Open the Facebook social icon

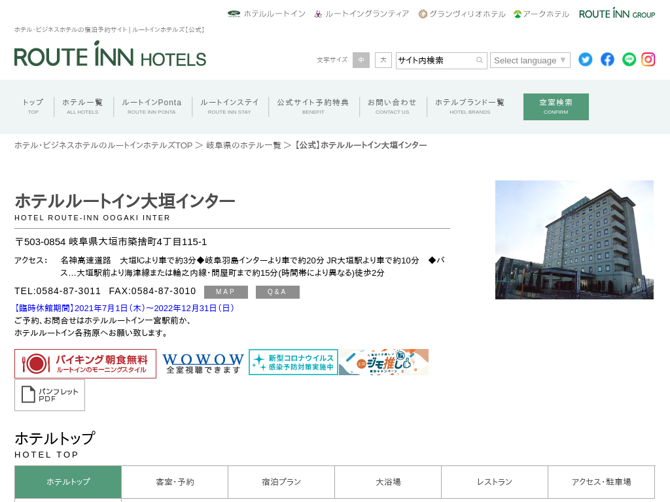(607, 59)
